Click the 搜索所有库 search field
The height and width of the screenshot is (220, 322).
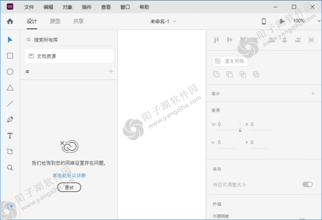click(x=69, y=40)
